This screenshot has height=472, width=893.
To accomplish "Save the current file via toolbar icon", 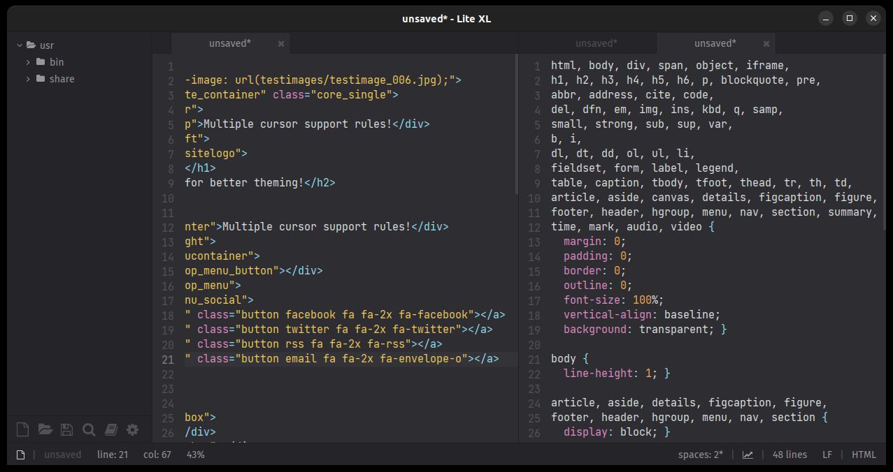I will 66,429.
